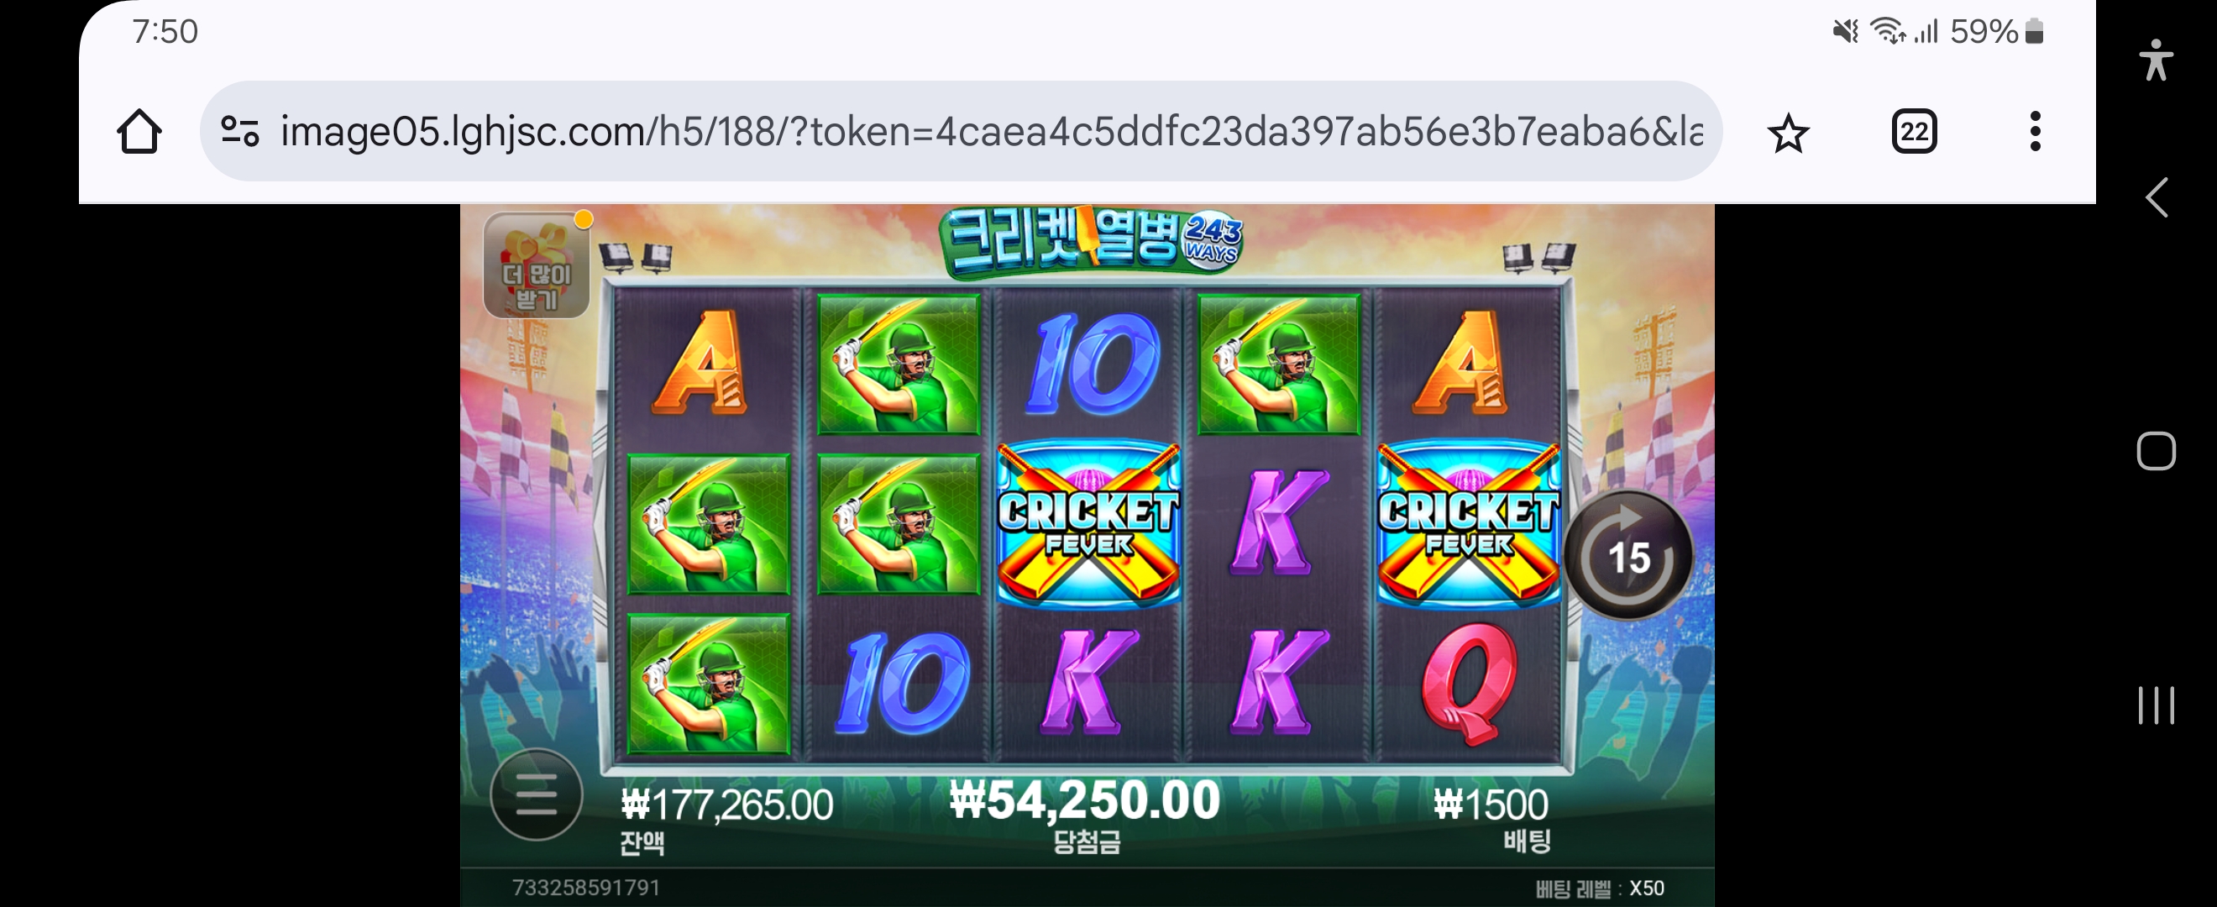Tap the ₩177,265.00 balance display

click(726, 806)
